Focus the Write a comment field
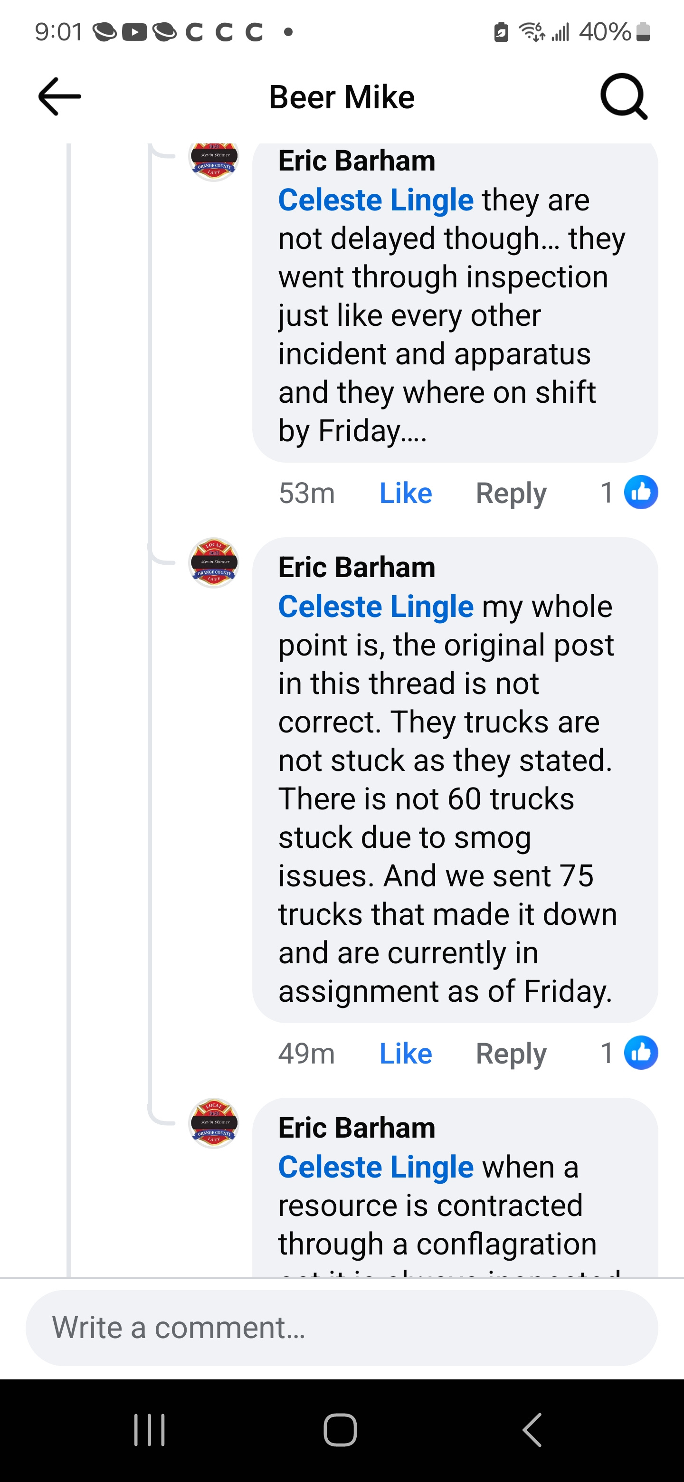The height and width of the screenshot is (1482, 684). pyautogui.click(x=342, y=1328)
